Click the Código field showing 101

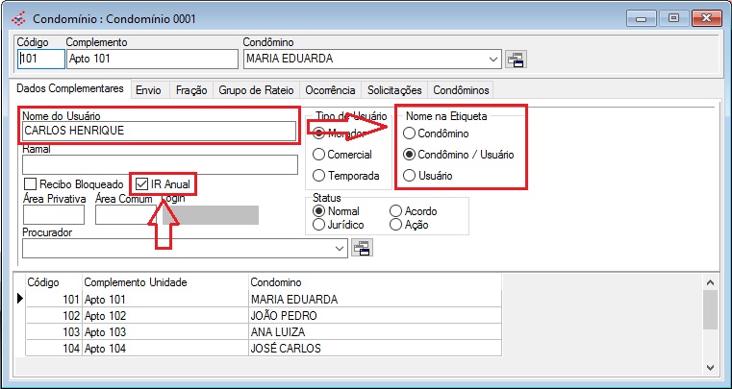(x=40, y=60)
